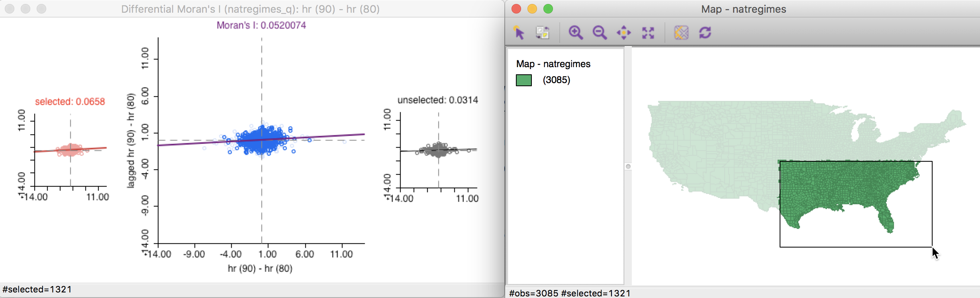Minimize the Map - natregimes window
The width and height of the screenshot is (980, 298).
pyautogui.click(x=532, y=9)
